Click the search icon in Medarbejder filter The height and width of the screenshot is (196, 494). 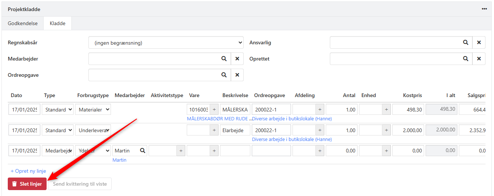point(224,59)
